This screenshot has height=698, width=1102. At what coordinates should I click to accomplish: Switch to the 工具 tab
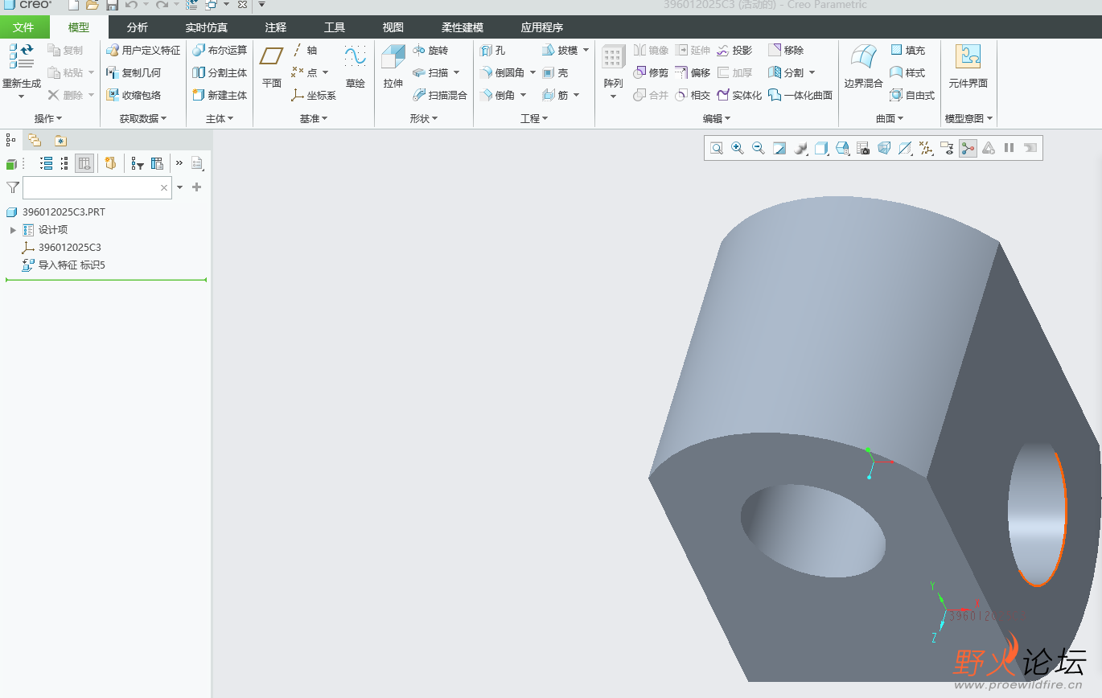click(x=335, y=27)
